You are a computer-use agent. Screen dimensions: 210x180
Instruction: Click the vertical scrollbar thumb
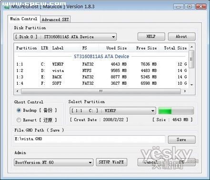[192, 59]
